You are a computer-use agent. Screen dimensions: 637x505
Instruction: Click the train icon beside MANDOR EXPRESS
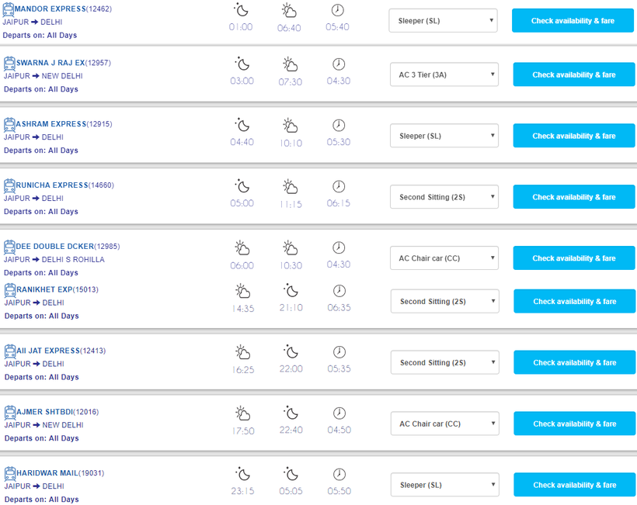pyautogui.click(x=9, y=9)
